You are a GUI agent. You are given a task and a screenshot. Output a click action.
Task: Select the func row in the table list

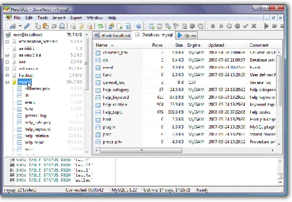[185, 75]
